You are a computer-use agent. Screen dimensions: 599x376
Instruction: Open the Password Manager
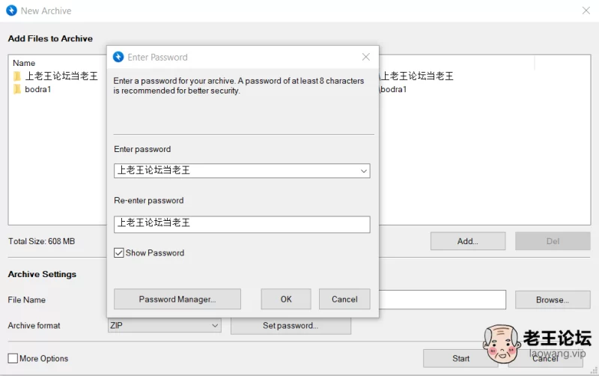click(x=177, y=299)
